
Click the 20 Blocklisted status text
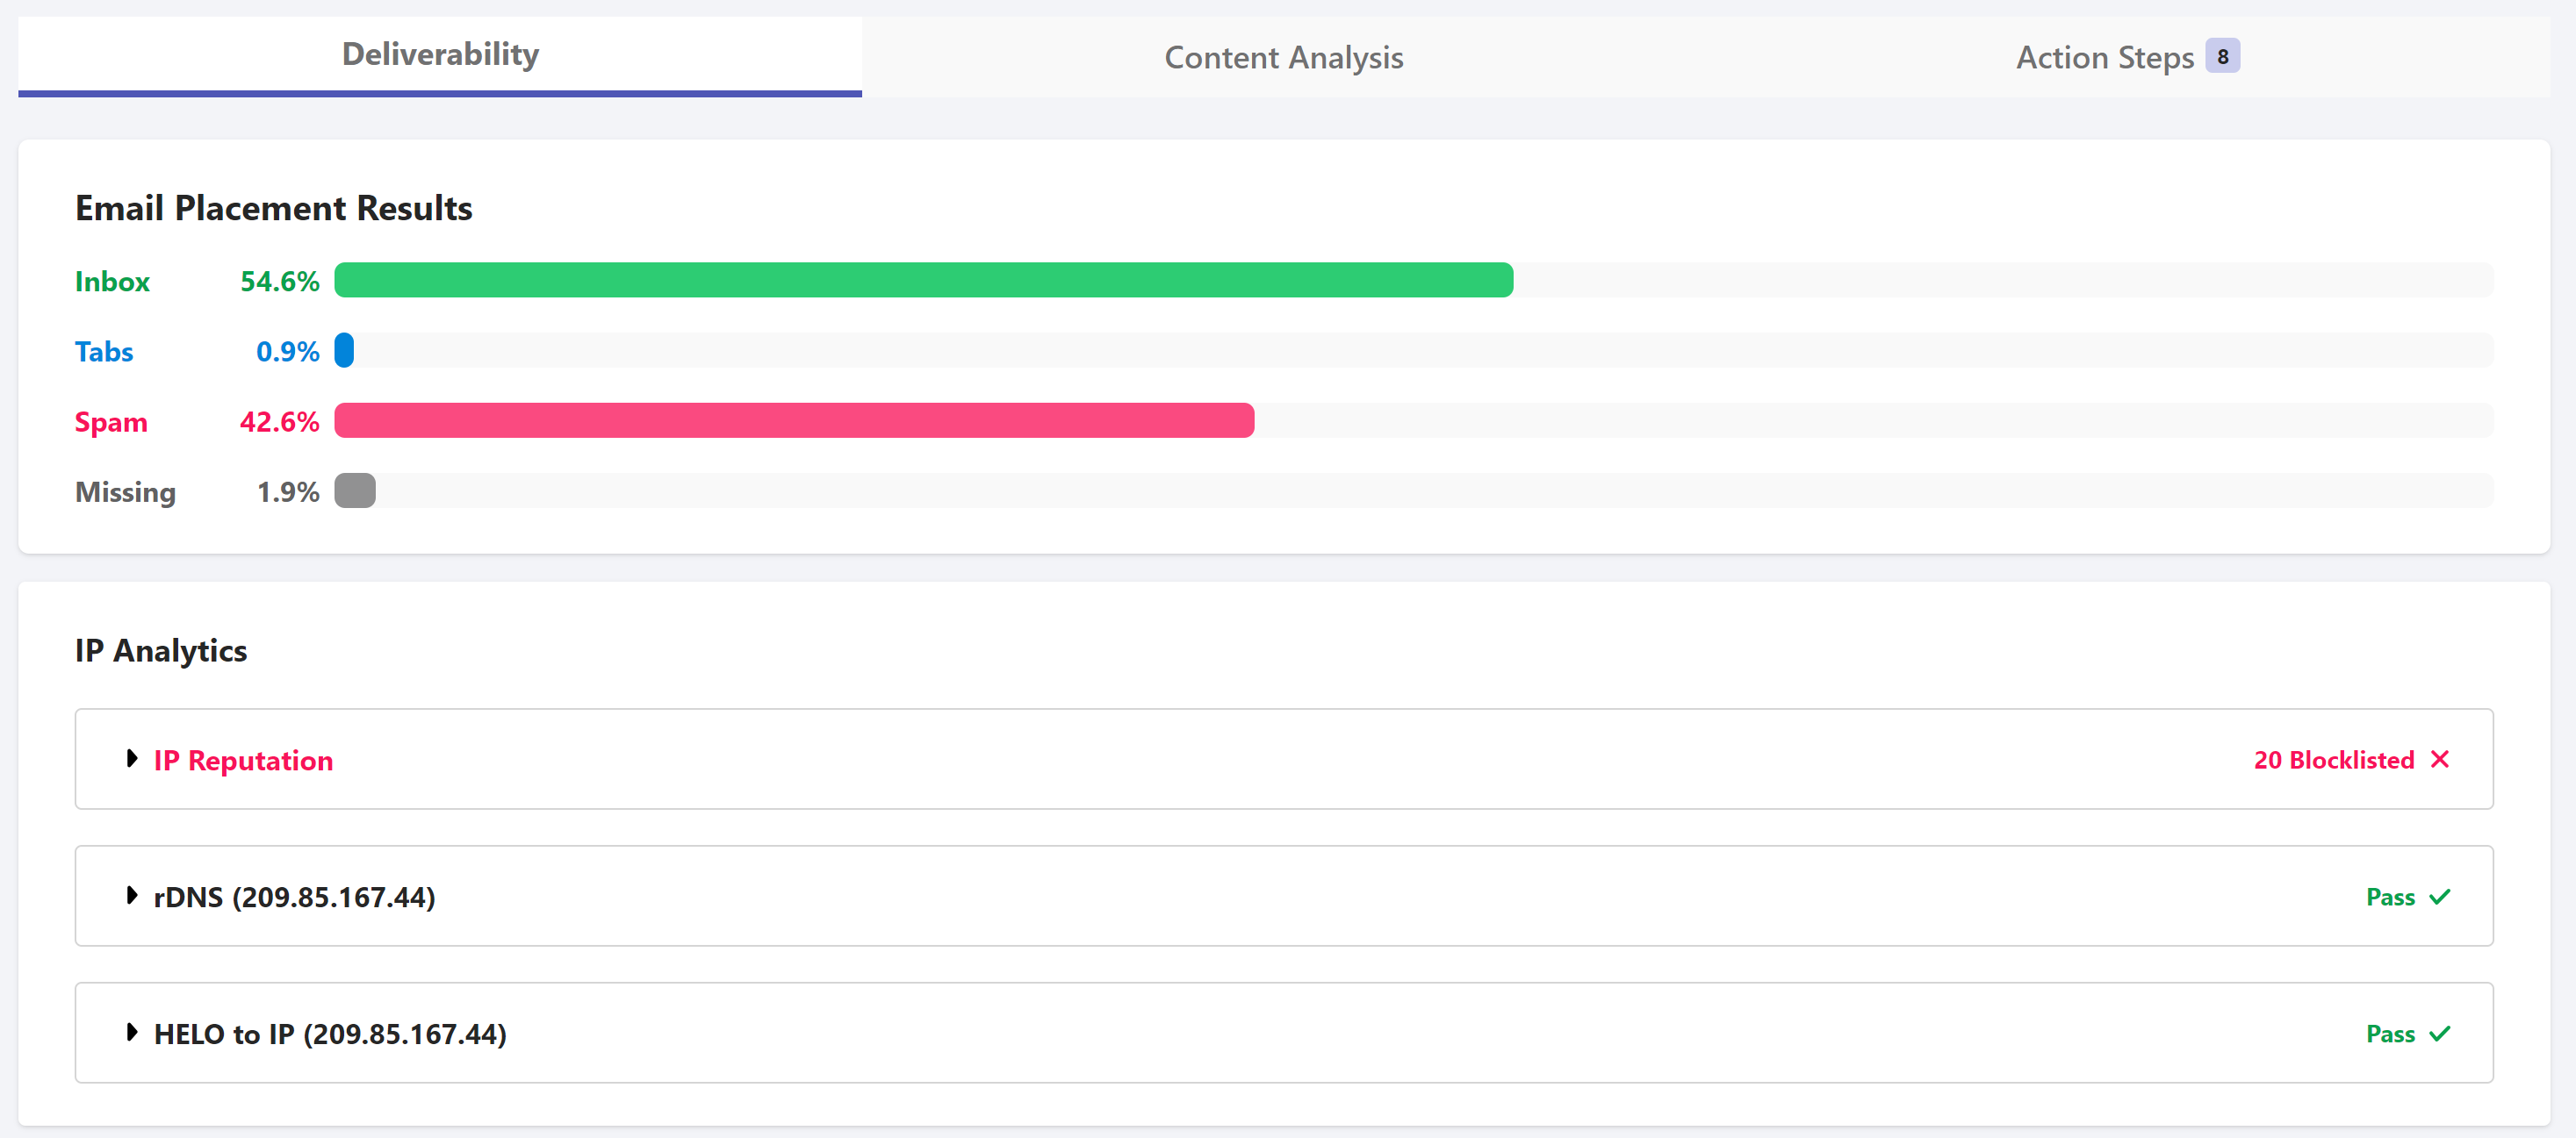click(2333, 761)
